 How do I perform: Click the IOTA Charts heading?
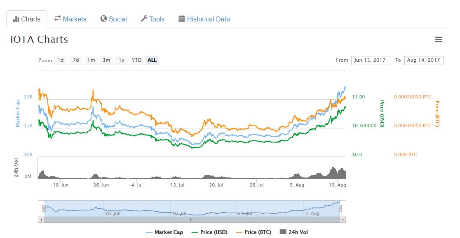pyautogui.click(x=39, y=40)
